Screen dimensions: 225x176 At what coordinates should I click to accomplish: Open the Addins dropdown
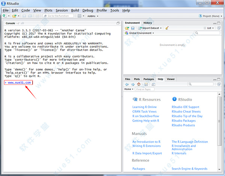pos(93,16)
